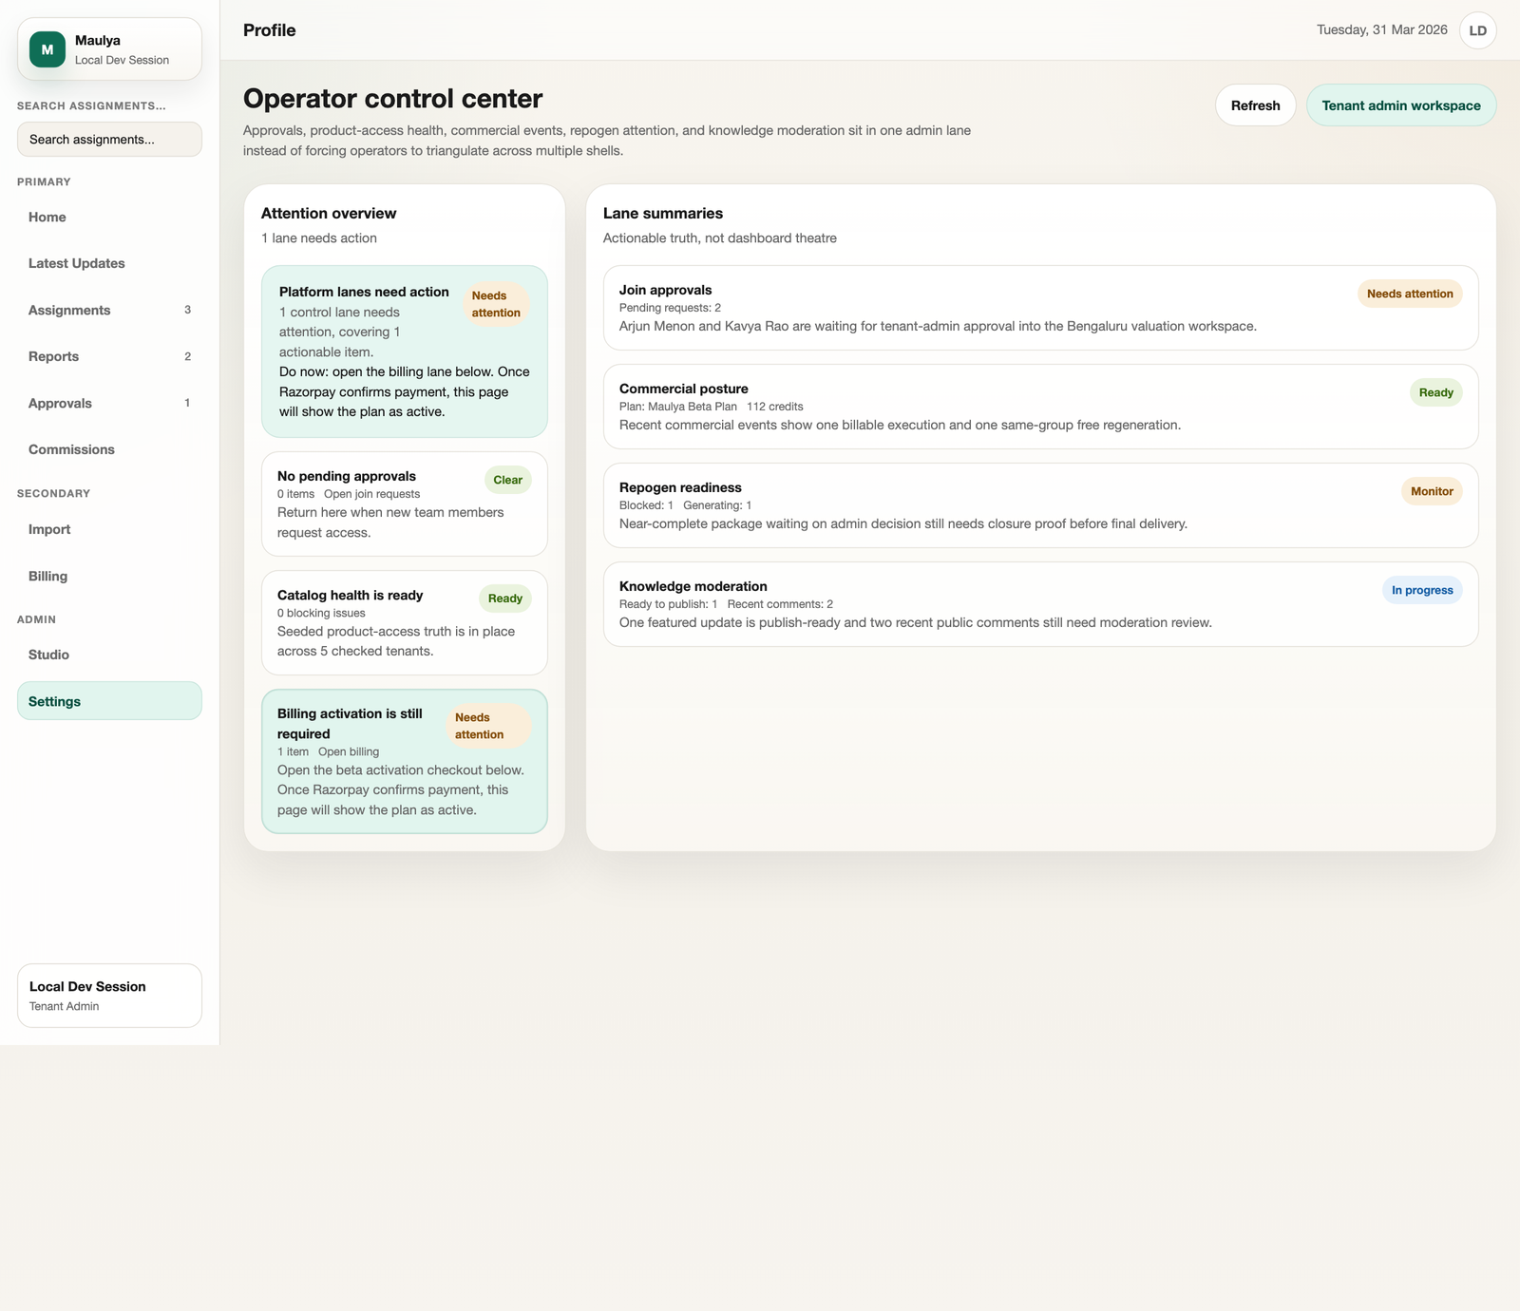Click the Local Dev Session Tenant Admin card

click(x=109, y=996)
